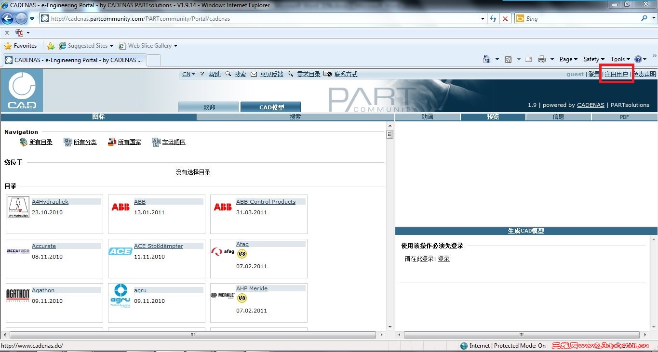Select the CAD模型 tab

point(271,107)
